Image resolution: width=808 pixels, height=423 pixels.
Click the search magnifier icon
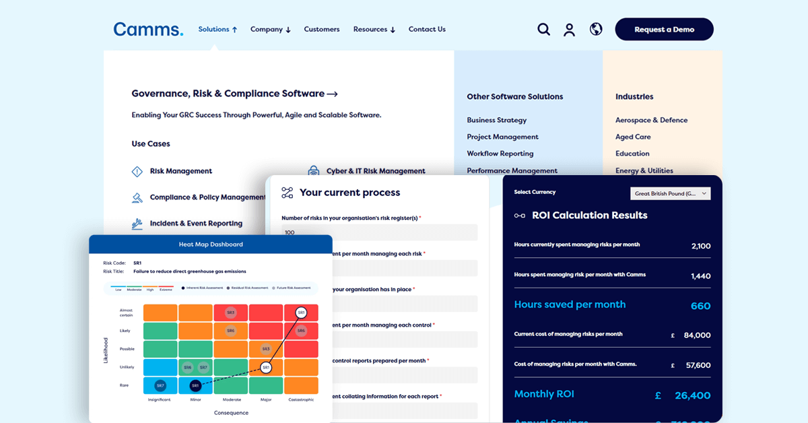point(543,30)
